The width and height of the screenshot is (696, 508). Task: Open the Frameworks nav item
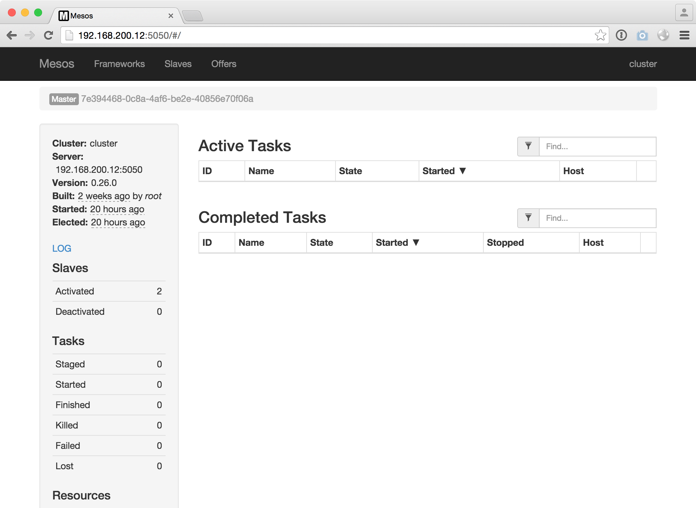pos(119,64)
